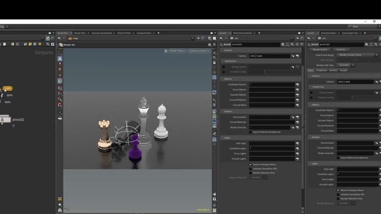Open node chooser for Force Objects, middle panel
This screenshot has height=214, width=381.
[297, 90]
